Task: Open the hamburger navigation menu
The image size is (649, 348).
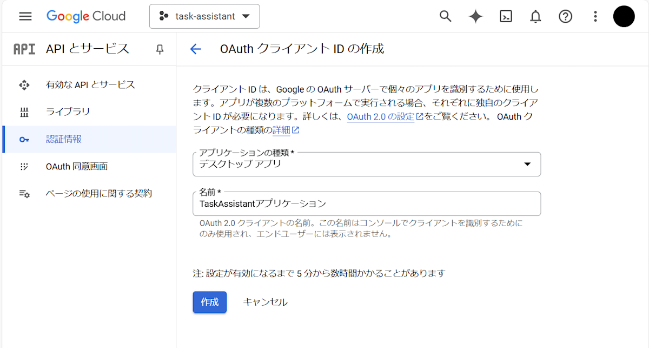Action: [25, 16]
